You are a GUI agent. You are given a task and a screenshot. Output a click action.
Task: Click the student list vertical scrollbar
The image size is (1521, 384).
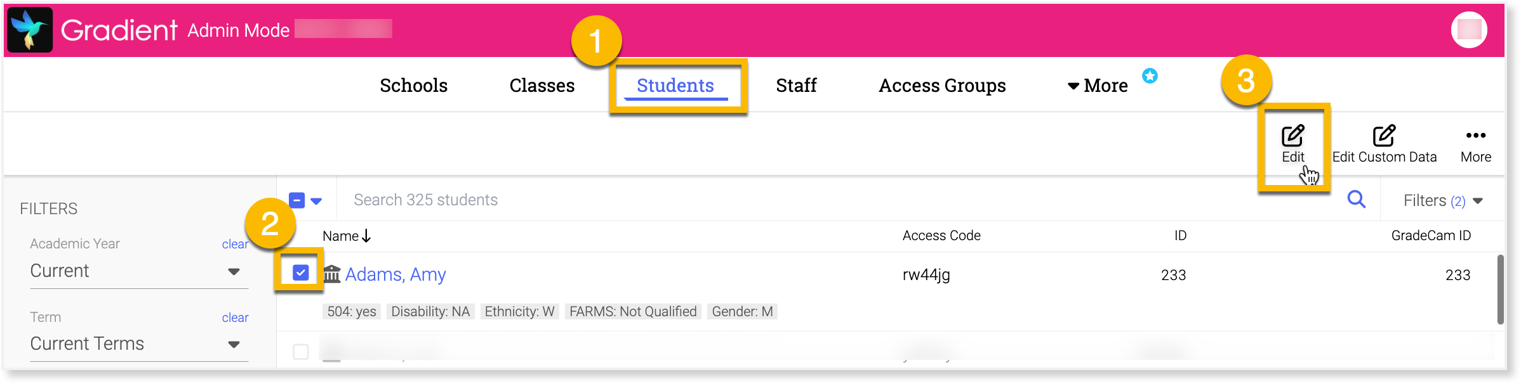coord(1500,288)
